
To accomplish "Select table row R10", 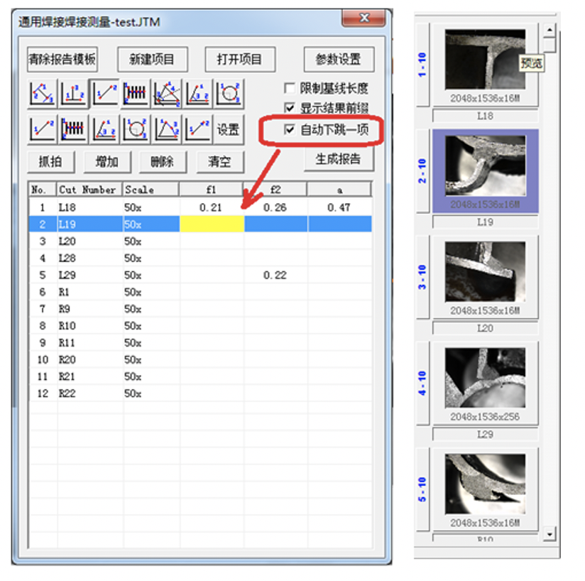I will tap(201, 326).
